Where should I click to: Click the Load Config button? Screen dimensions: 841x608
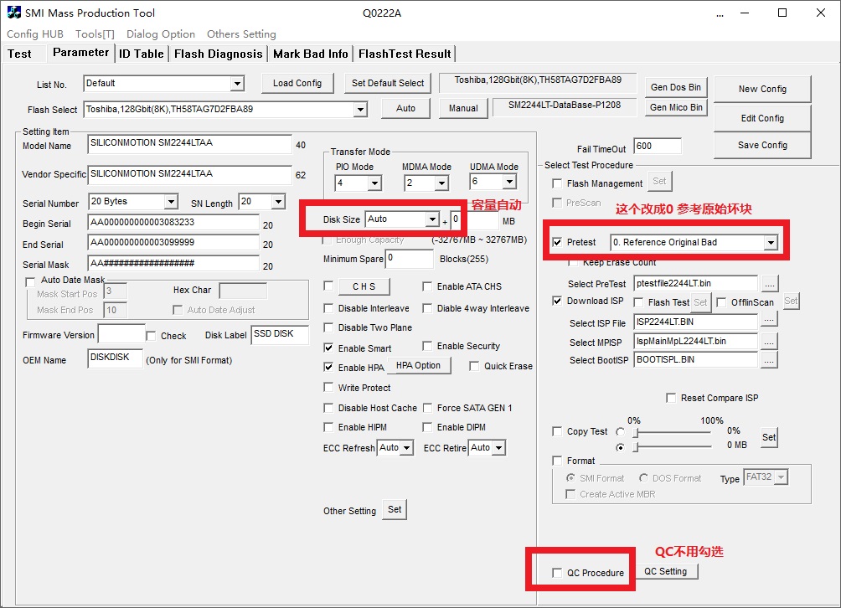click(297, 83)
